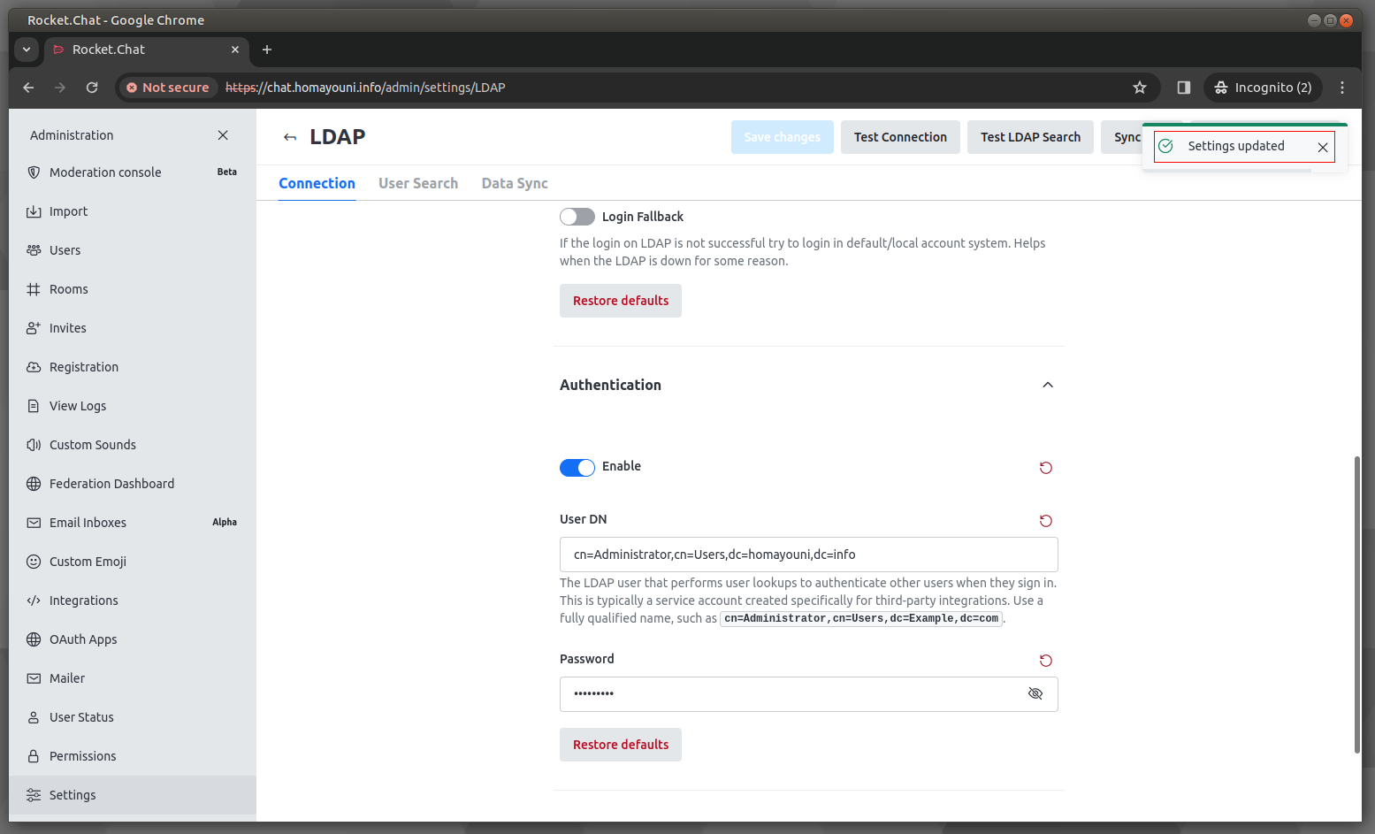Click the Custom Emoji smiley icon

pos(34,562)
